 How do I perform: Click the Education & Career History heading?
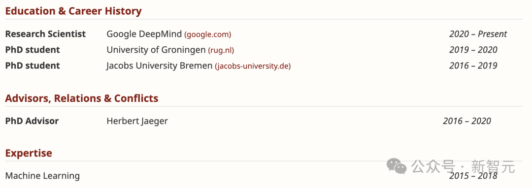73,11
